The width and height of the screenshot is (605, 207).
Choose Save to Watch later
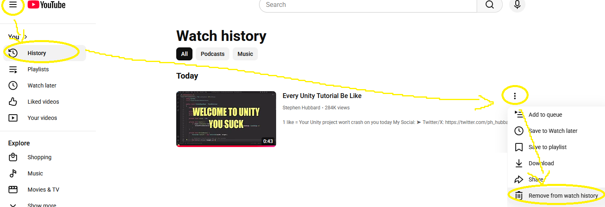tap(556, 131)
